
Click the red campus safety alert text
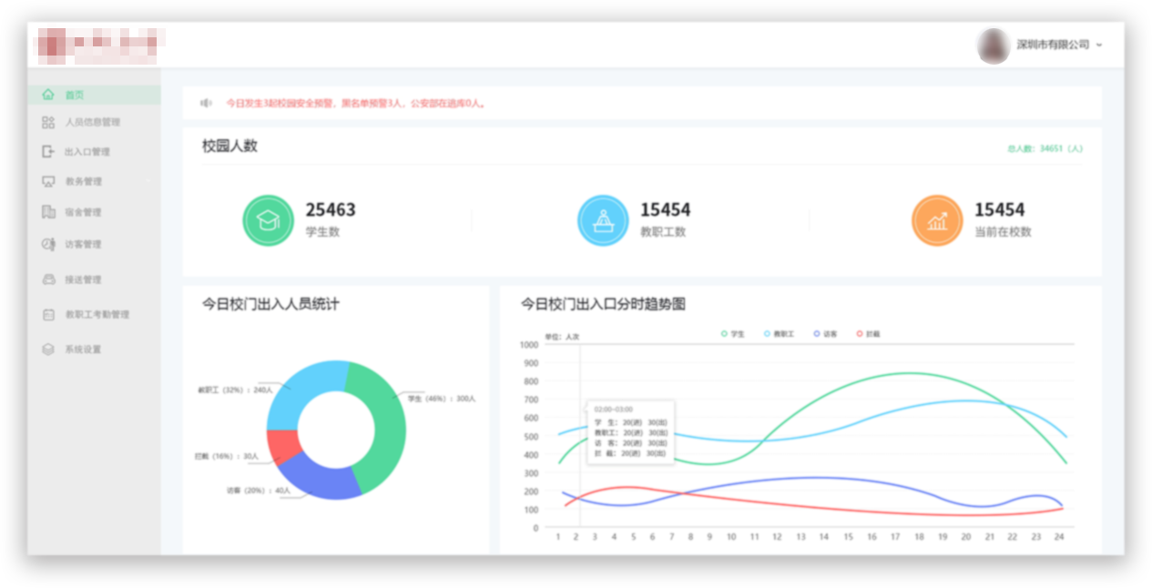tap(355, 104)
